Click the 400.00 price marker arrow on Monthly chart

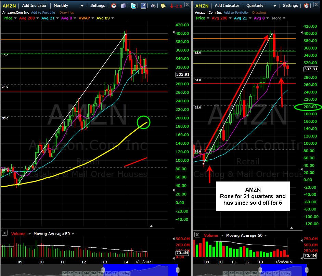[173, 32]
